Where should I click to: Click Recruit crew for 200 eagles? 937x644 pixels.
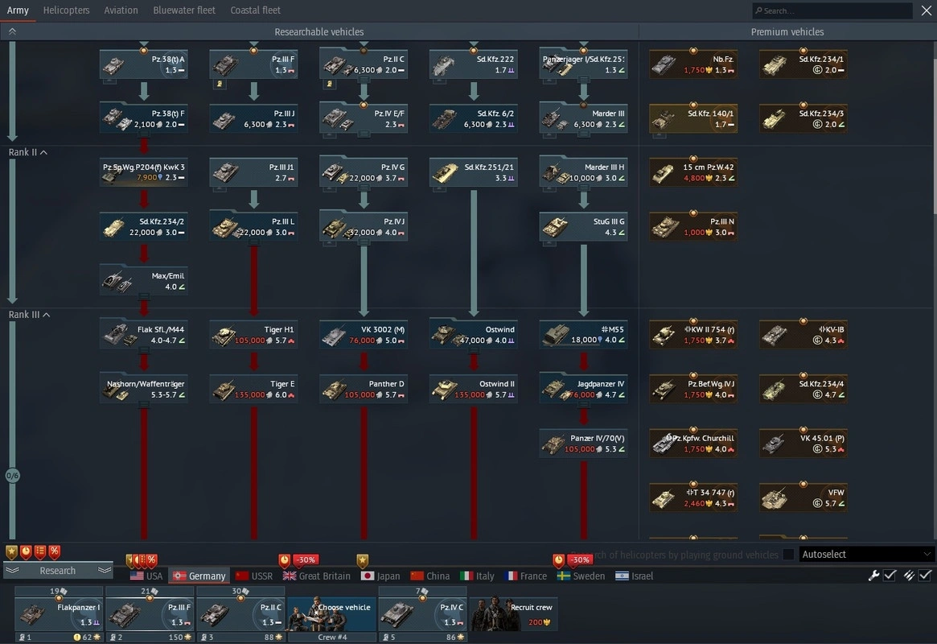pos(514,614)
